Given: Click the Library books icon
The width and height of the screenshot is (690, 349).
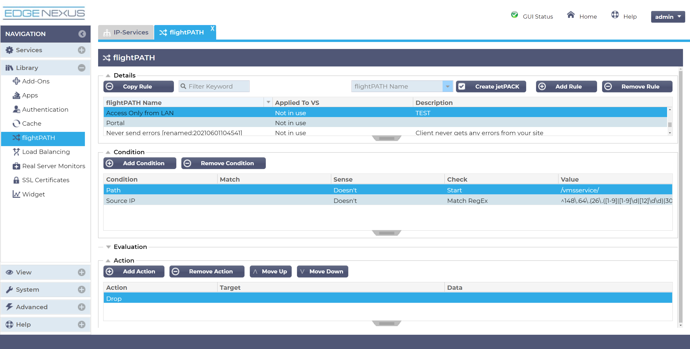Looking at the screenshot, I should [x=9, y=68].
